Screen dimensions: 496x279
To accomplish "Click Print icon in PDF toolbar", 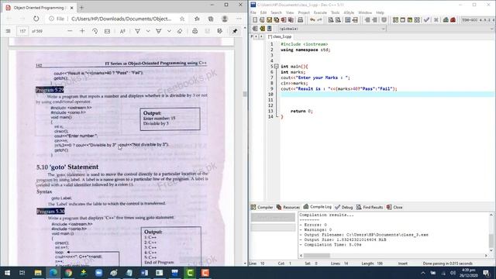I will 195,31.
